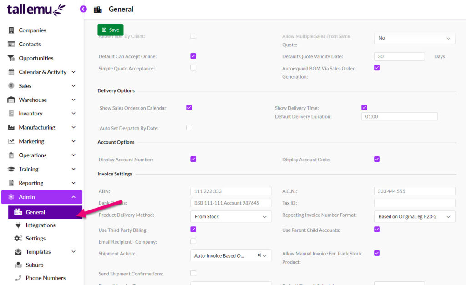Toggle Show Sales Orders on Calendar
The width and height of the screenshot is (466, 285).
189,107
